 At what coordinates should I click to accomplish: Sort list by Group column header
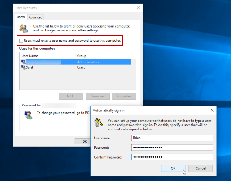tap(103, 56)
